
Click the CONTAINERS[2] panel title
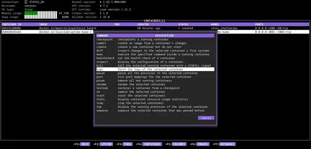tap(155, 21)
